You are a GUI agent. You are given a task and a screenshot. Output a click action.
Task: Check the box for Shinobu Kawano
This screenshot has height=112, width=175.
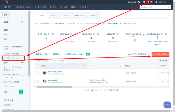[x=37, y=73]
